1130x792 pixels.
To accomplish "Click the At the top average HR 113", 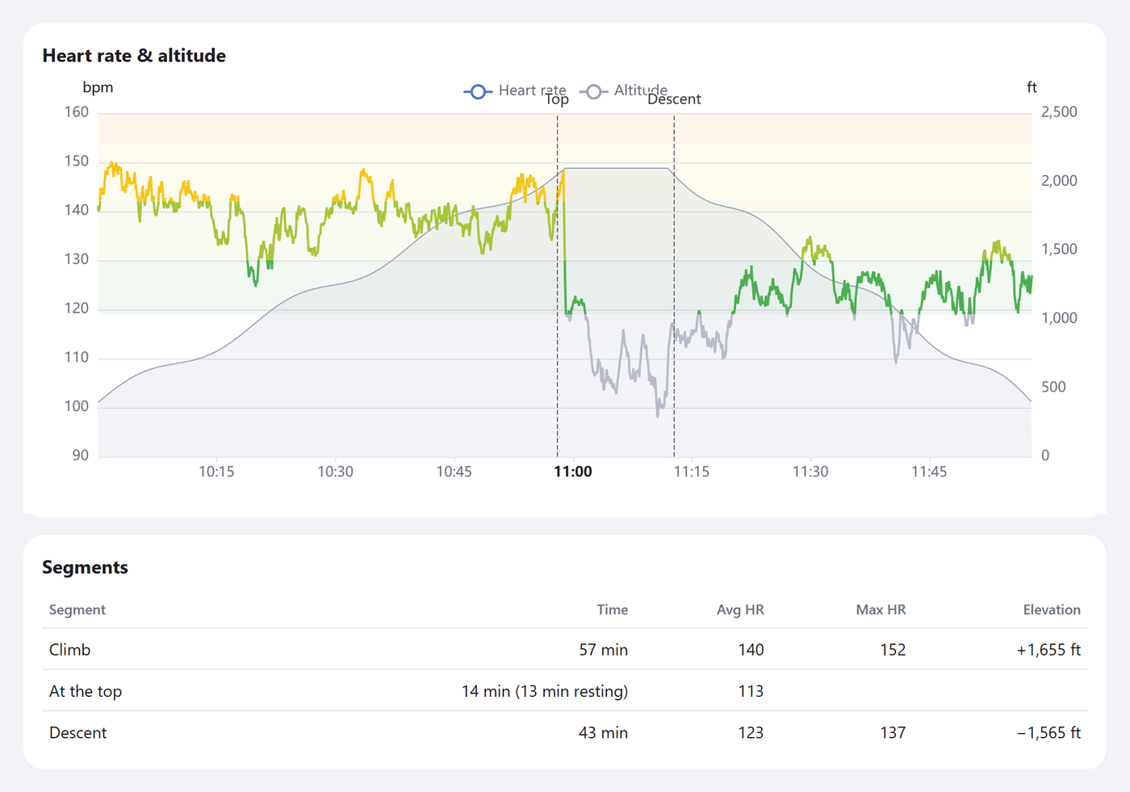I will (x=751, y=691).
